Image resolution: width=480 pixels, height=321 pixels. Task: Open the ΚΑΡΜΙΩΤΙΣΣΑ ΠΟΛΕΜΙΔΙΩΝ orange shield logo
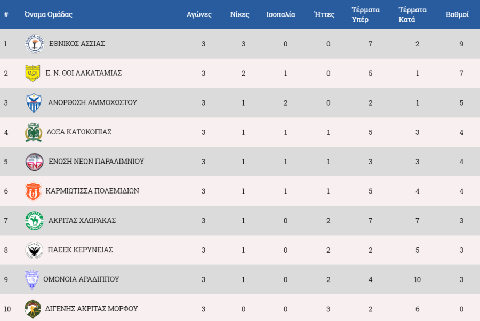pos(33,191)
